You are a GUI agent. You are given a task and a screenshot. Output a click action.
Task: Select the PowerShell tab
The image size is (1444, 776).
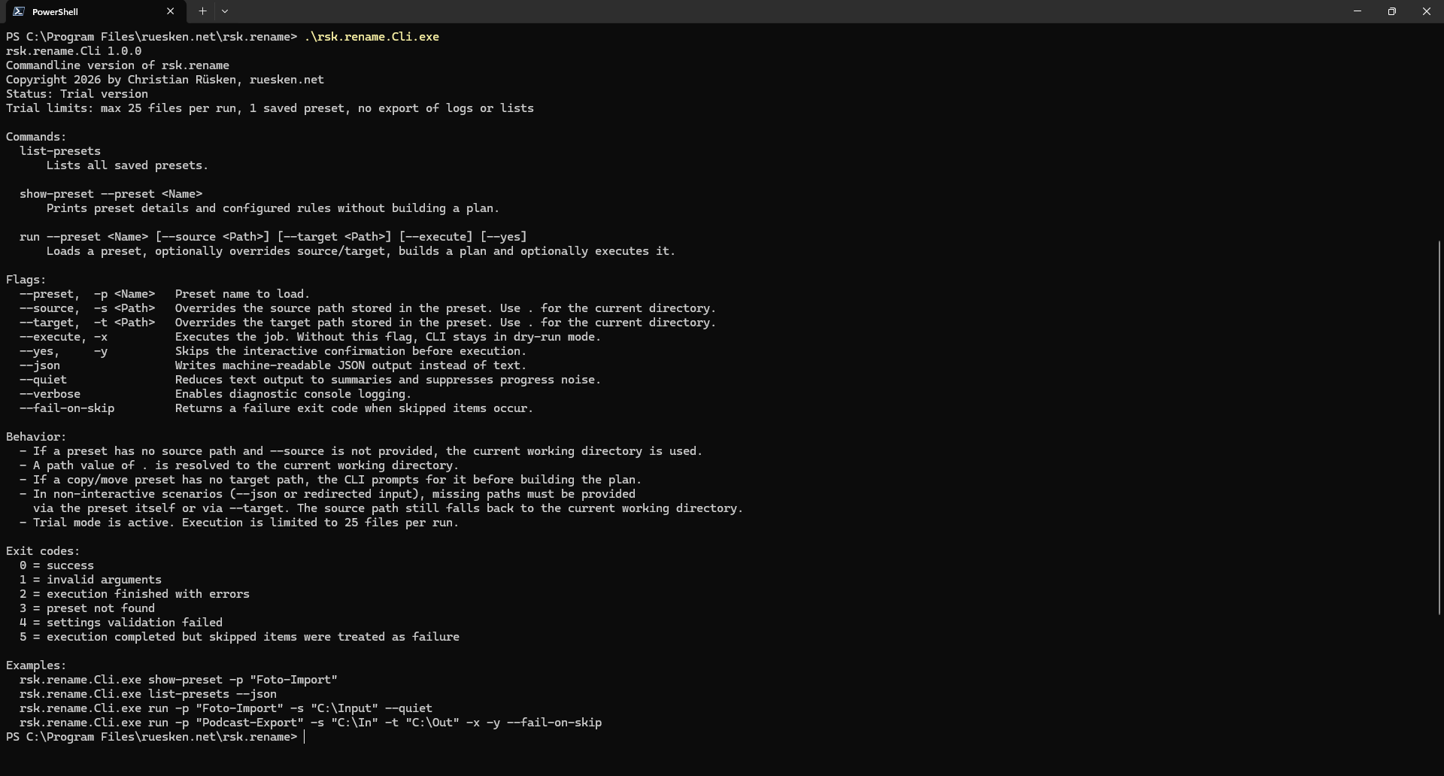[x=83, y=11]
